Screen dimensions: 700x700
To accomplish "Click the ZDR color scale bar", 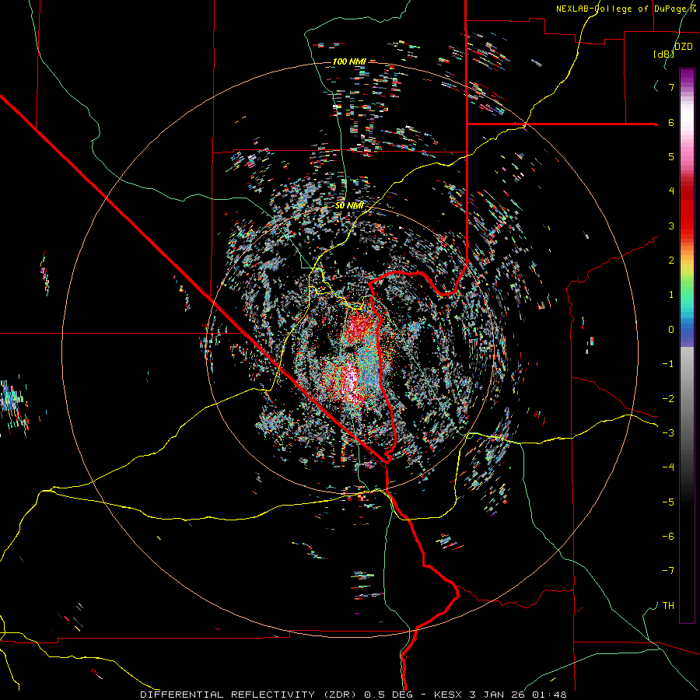I will [x=687, y=345].
